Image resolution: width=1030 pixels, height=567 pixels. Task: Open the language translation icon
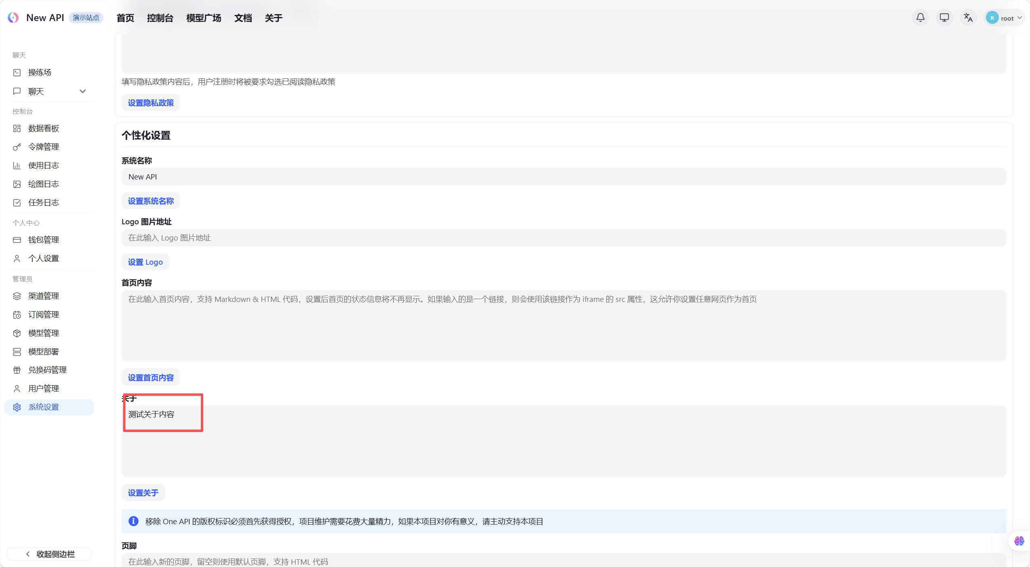pyautogui.click(x=968, y=18)
